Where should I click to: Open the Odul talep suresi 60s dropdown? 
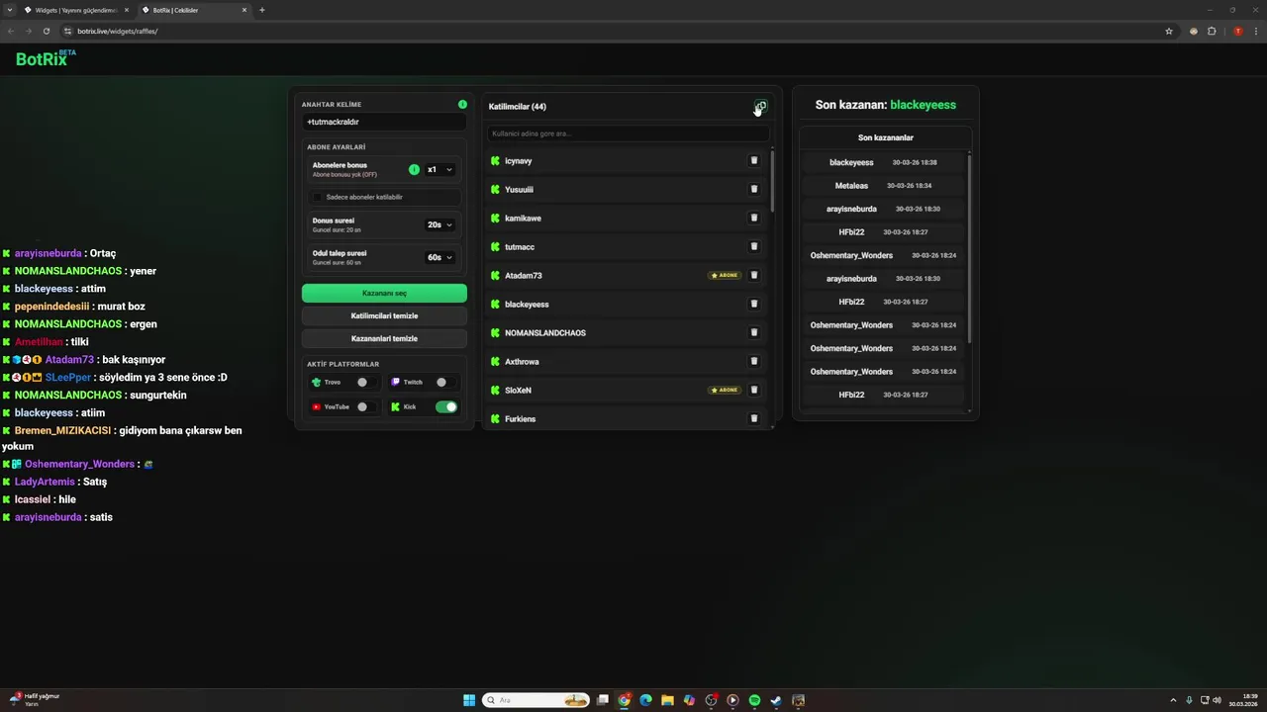(440, 257)
